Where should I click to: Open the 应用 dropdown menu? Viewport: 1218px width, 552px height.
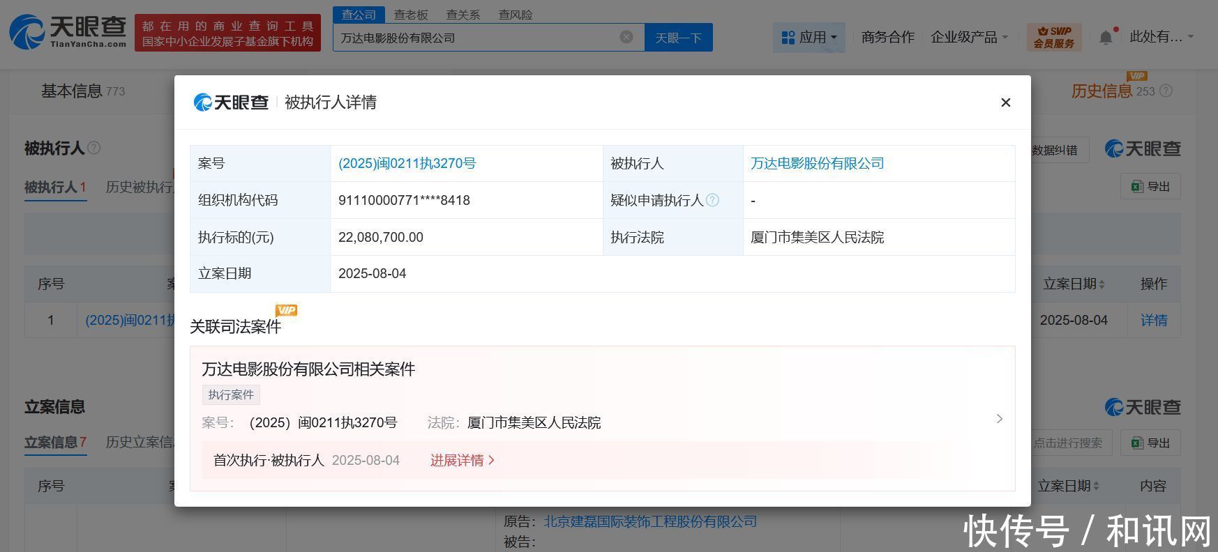click(809, 37)
